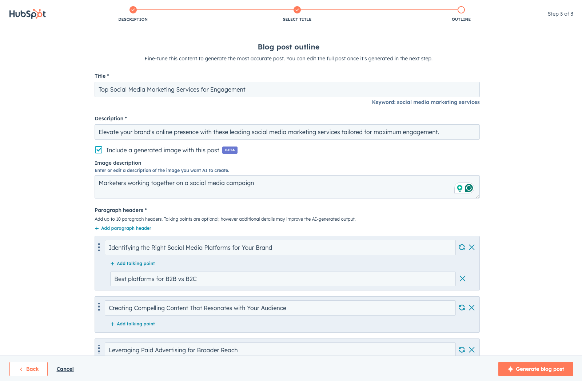582x381 pixels.
Task: Open the Grammarly icon in image description
Action: pyautogui.click(x=469, y=188)
